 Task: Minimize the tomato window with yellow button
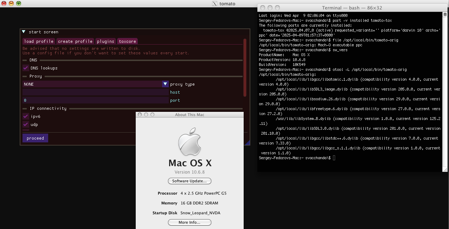coord(11,4)
